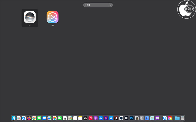
Task: Open the Trash in the Dock
Action: pyautogui.click(x=183, y=118)
